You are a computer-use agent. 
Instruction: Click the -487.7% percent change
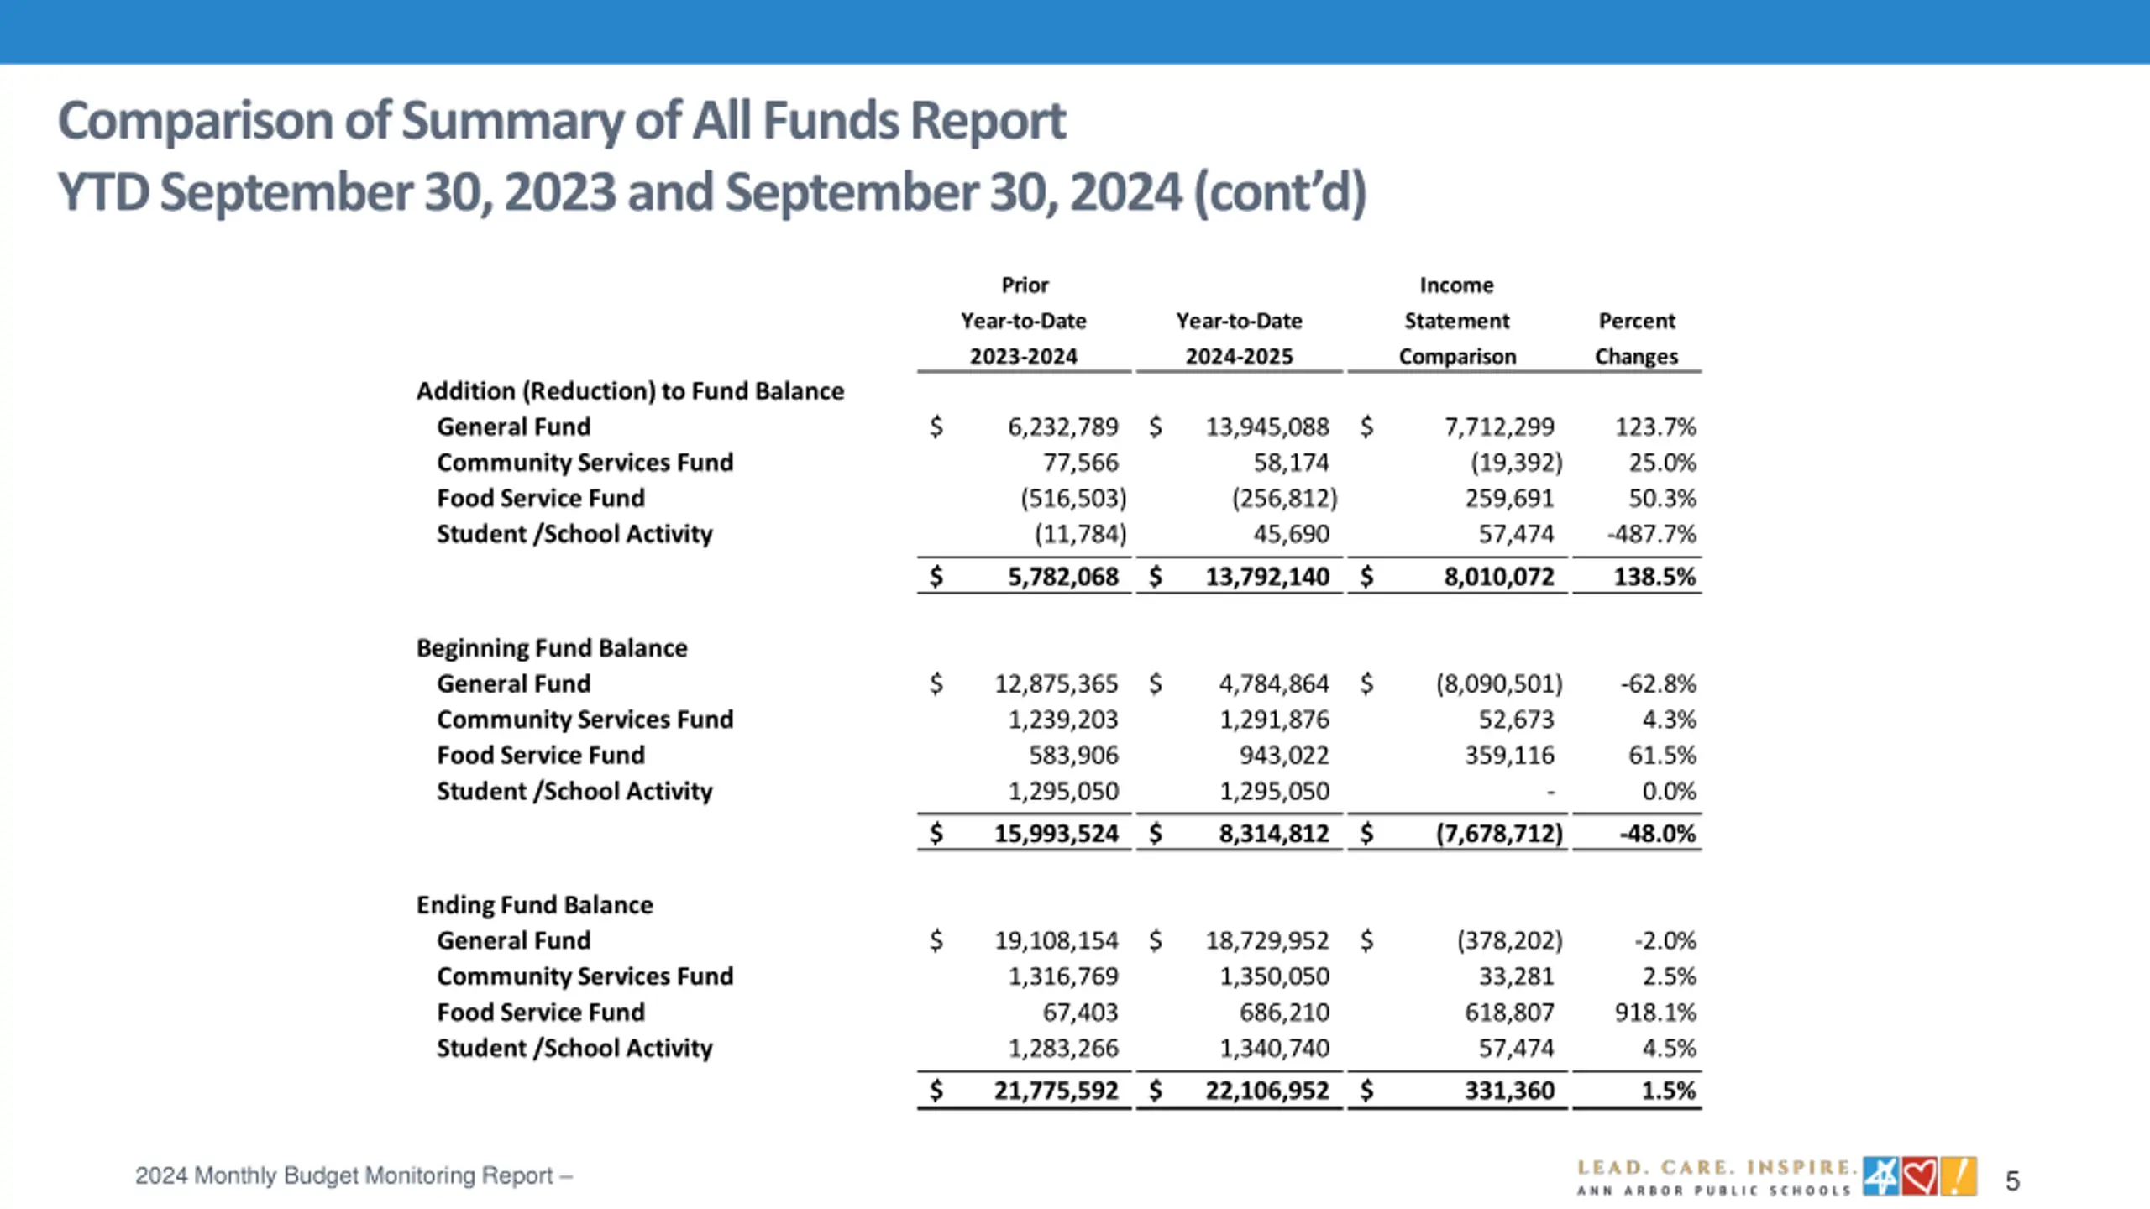pyautogui.click(x=1651, y=534)
